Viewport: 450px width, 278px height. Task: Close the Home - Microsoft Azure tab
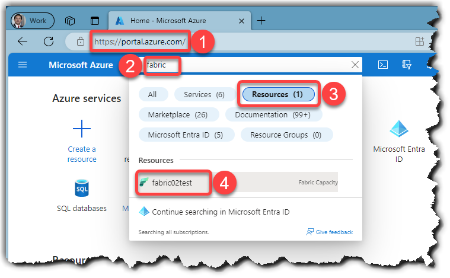pos(241,21)
